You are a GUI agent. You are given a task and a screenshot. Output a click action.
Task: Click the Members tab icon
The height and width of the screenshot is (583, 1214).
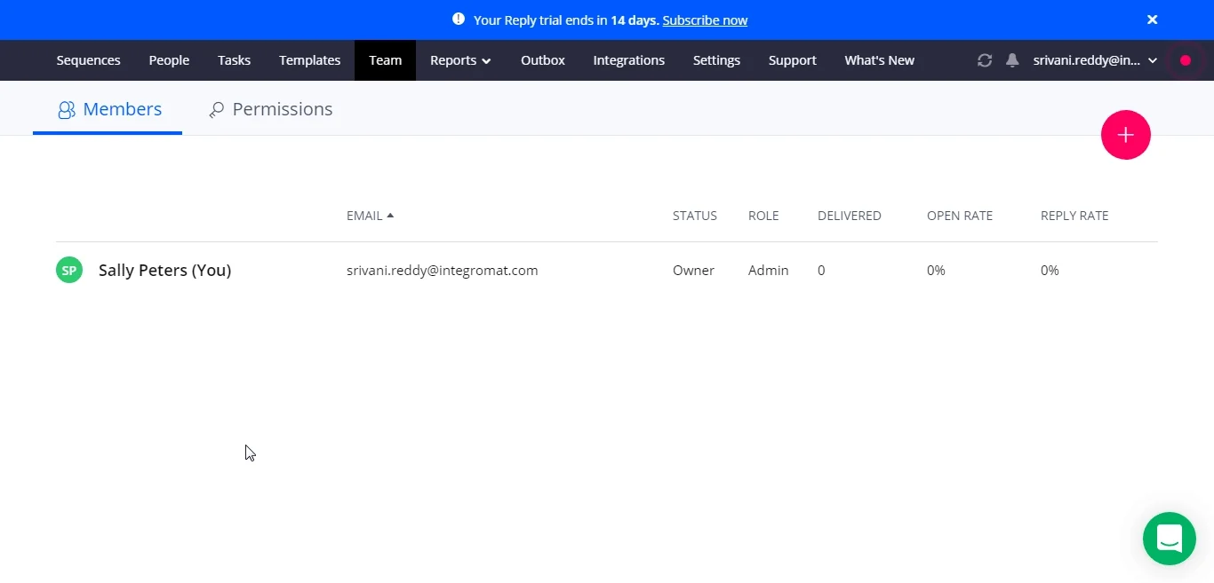[67, 110]
